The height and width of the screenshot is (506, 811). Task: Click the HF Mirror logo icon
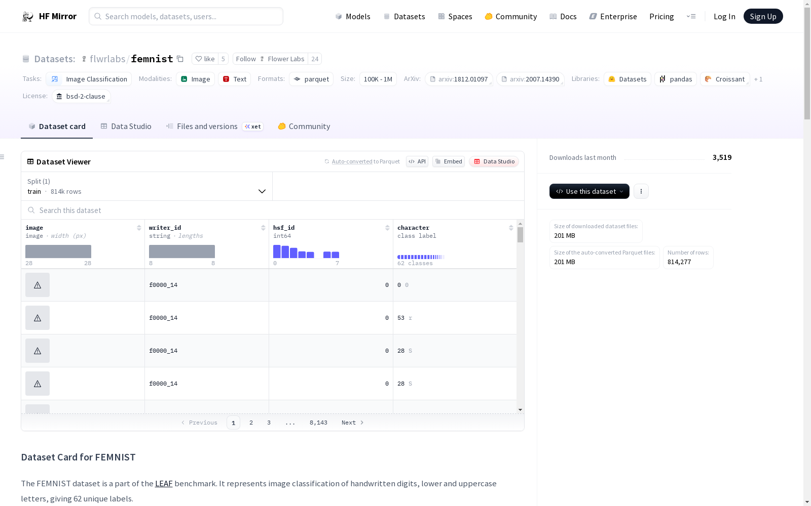coord(28,17)
